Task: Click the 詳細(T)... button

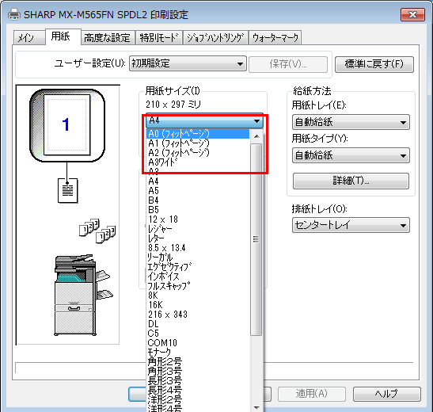Action: click(x=351, y=181)
